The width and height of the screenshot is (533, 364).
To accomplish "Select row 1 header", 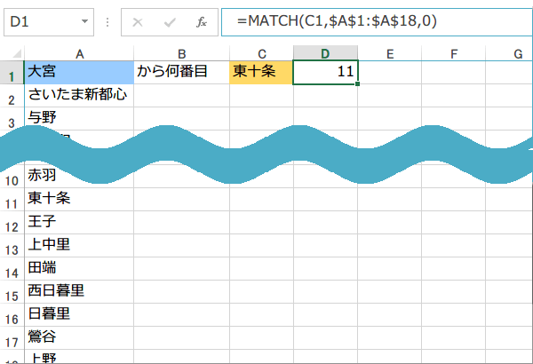I will pos(12,73).
